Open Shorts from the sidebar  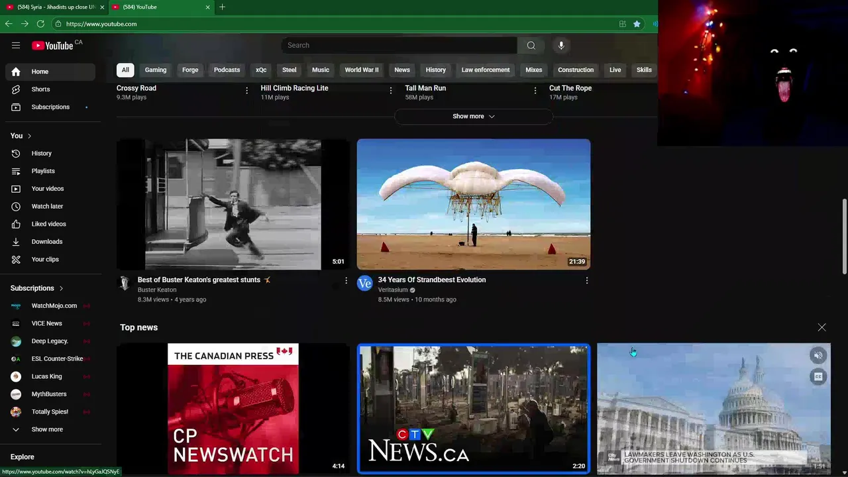click(50, 89)
